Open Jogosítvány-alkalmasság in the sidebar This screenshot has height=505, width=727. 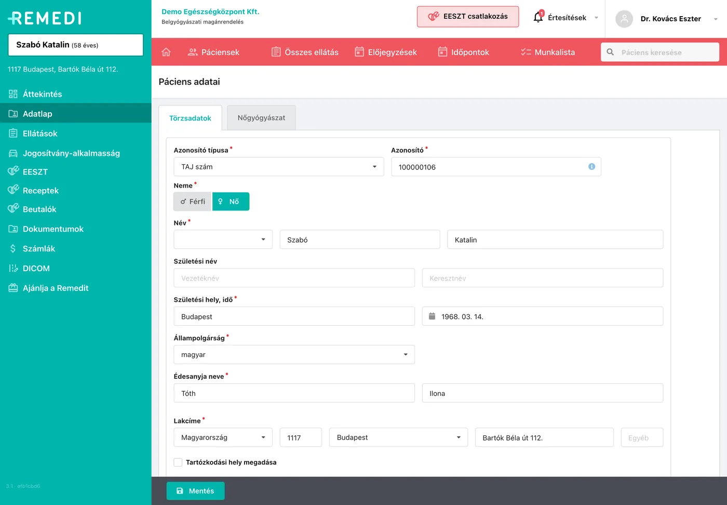pos(76,153)
